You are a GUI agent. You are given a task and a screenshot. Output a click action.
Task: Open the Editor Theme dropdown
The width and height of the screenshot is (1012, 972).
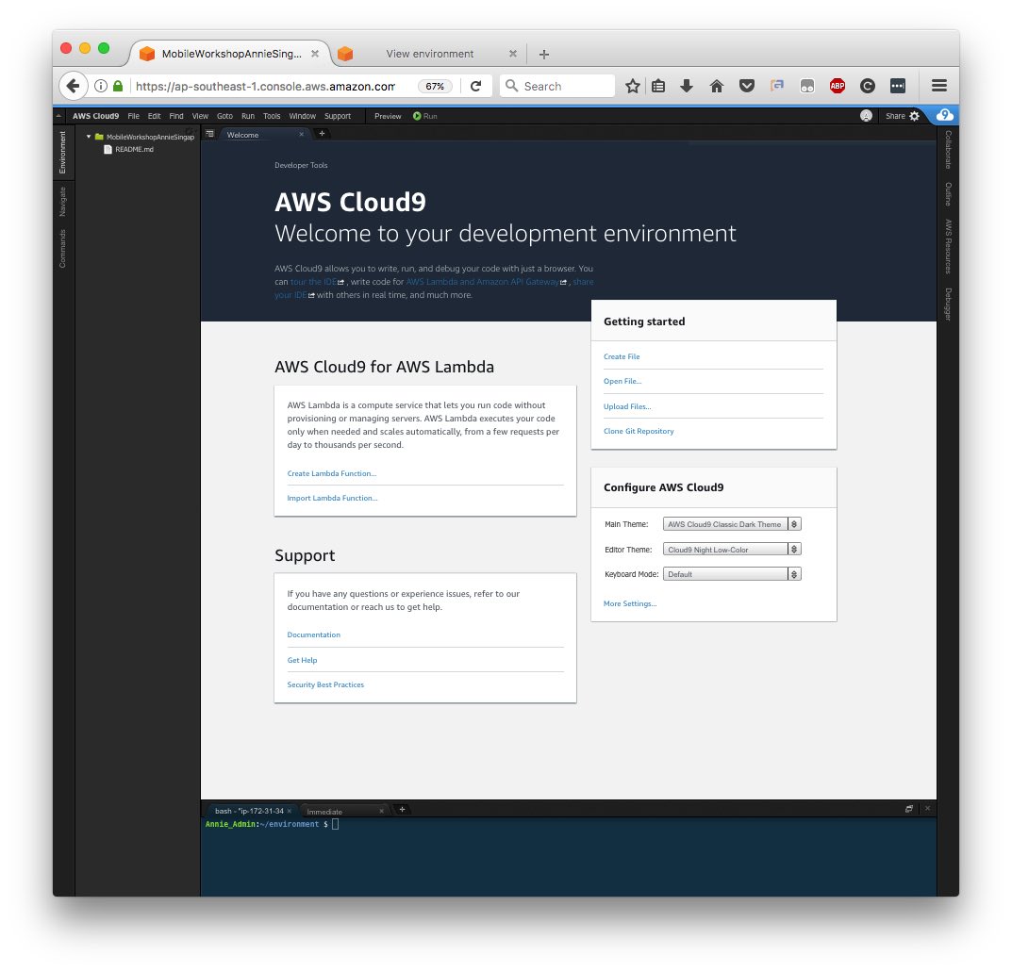pyautogui.click(x=732, y=550)
